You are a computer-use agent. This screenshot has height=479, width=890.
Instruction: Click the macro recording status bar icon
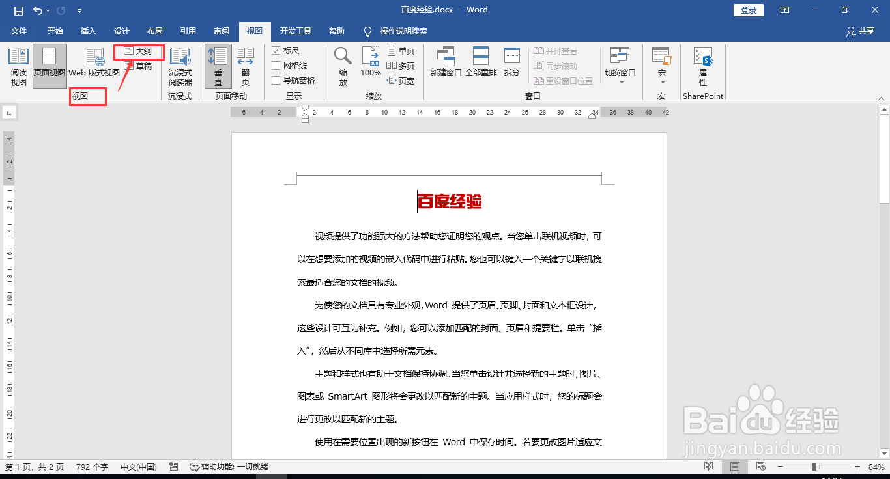[174, 467]
